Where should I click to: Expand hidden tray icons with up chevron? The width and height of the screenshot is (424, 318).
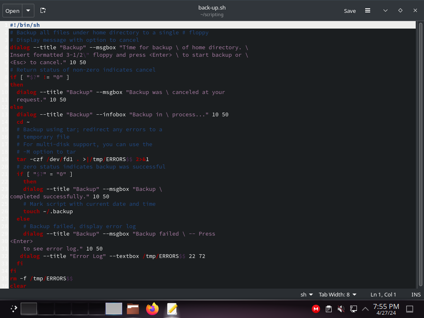(365, 309)
